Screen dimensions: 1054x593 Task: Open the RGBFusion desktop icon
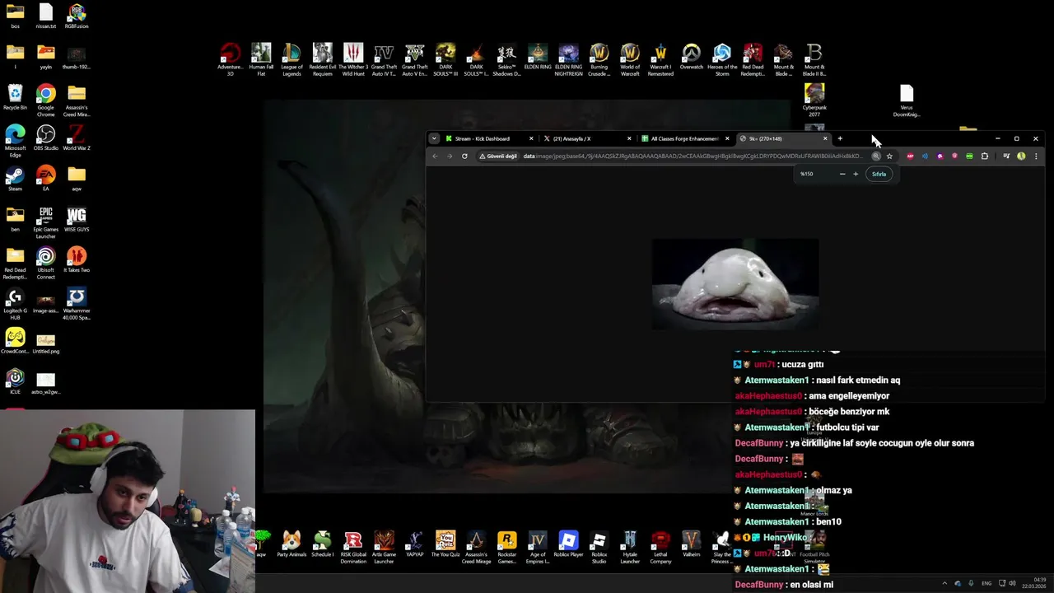point(77,16)
